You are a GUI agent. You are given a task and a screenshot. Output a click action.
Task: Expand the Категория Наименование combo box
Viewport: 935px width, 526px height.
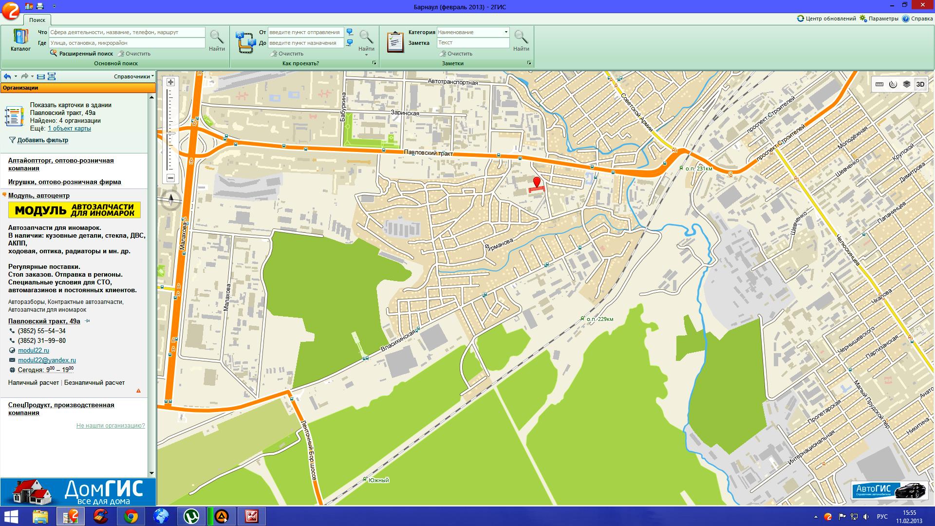click(505, 32)
